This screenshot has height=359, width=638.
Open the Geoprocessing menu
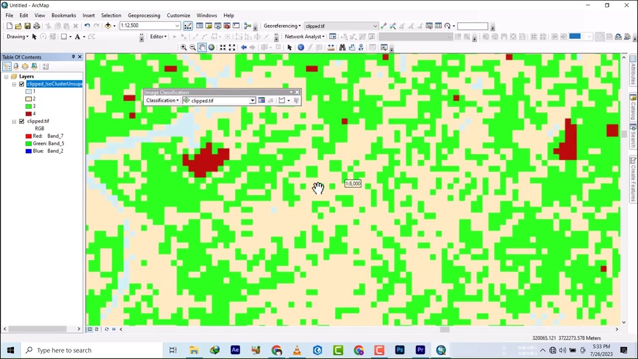pyautogui.click(x=144, y=15)
